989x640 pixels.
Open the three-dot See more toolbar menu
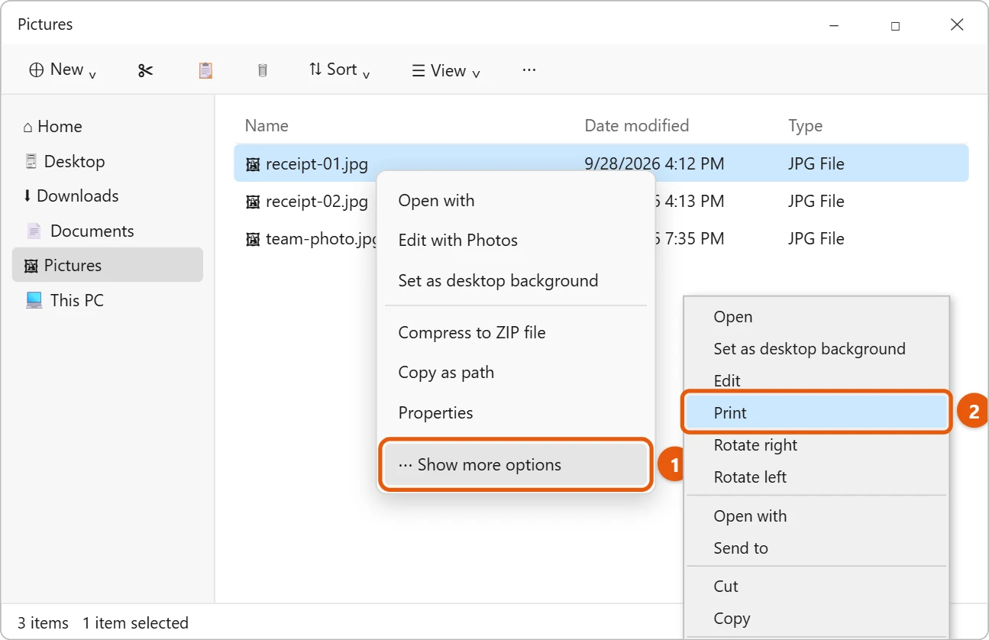[x=529, y=69]
